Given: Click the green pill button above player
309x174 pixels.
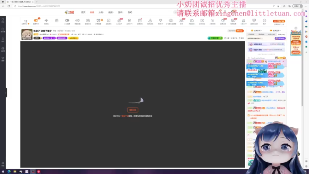Looking at the screenshot, I should tap(215, 38).
